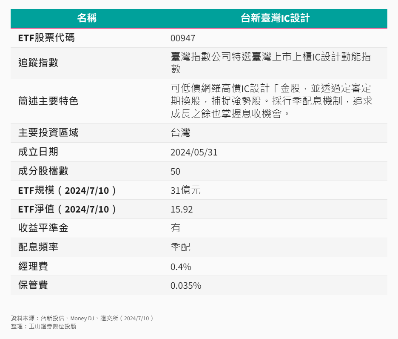This screenshot has height=339, width=398.
Task: Click the index name 臺灣指數公司特選臺灣上市上櫃IC設計動能指數
Action: [x=271, y=63]
